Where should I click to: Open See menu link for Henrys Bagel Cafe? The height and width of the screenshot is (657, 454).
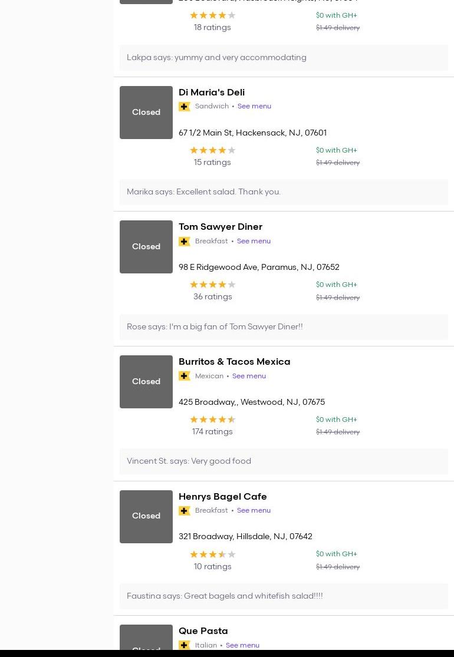point(254,510)
